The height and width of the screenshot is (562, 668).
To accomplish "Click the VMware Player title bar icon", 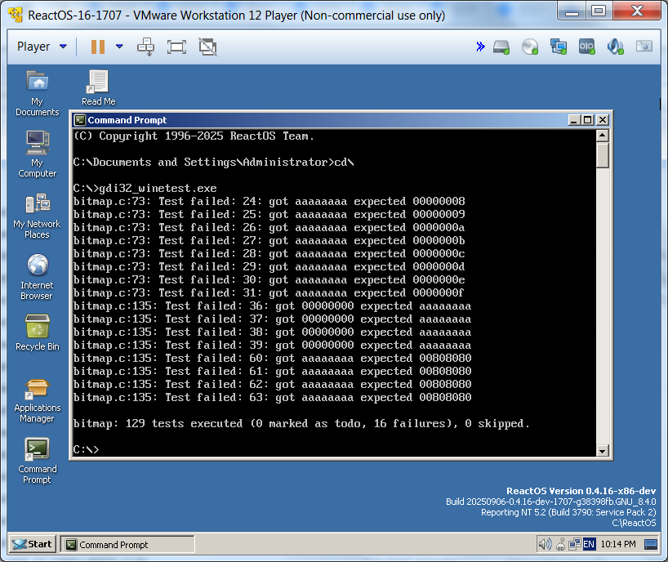I will point(16,15).
